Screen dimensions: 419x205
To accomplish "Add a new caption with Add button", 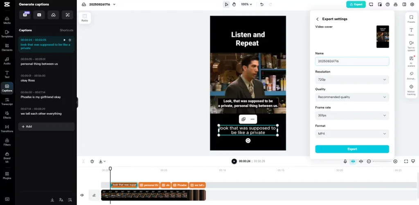I will coord(46,127).
